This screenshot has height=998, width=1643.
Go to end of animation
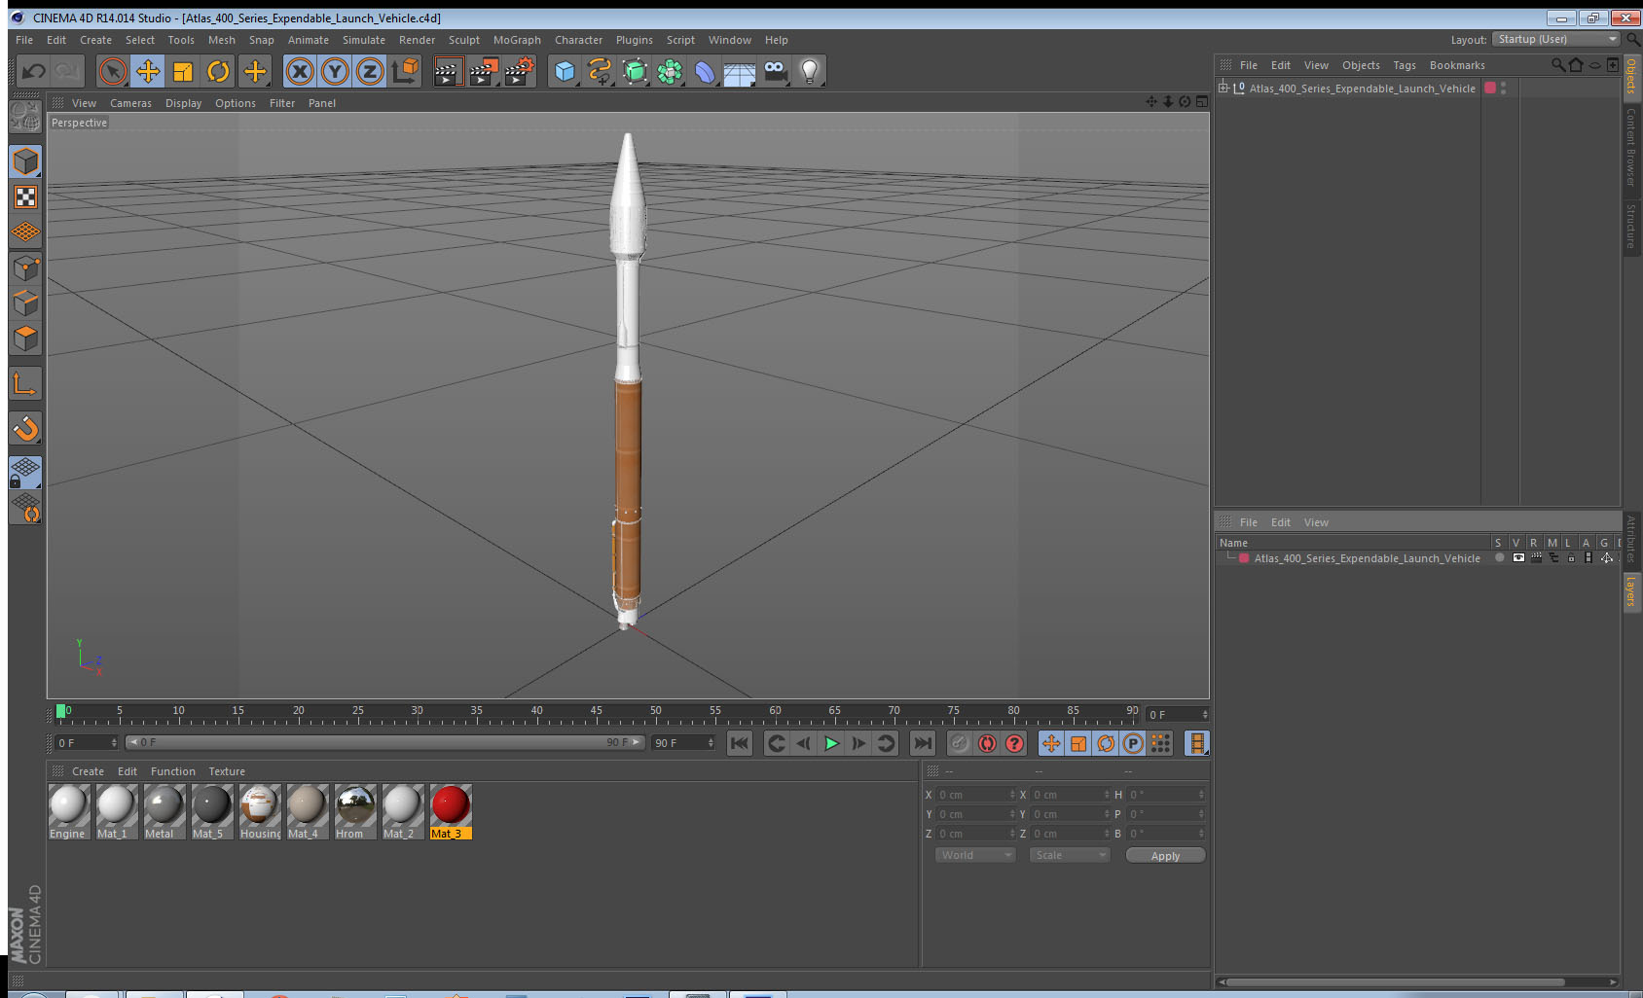pos(922,743)
